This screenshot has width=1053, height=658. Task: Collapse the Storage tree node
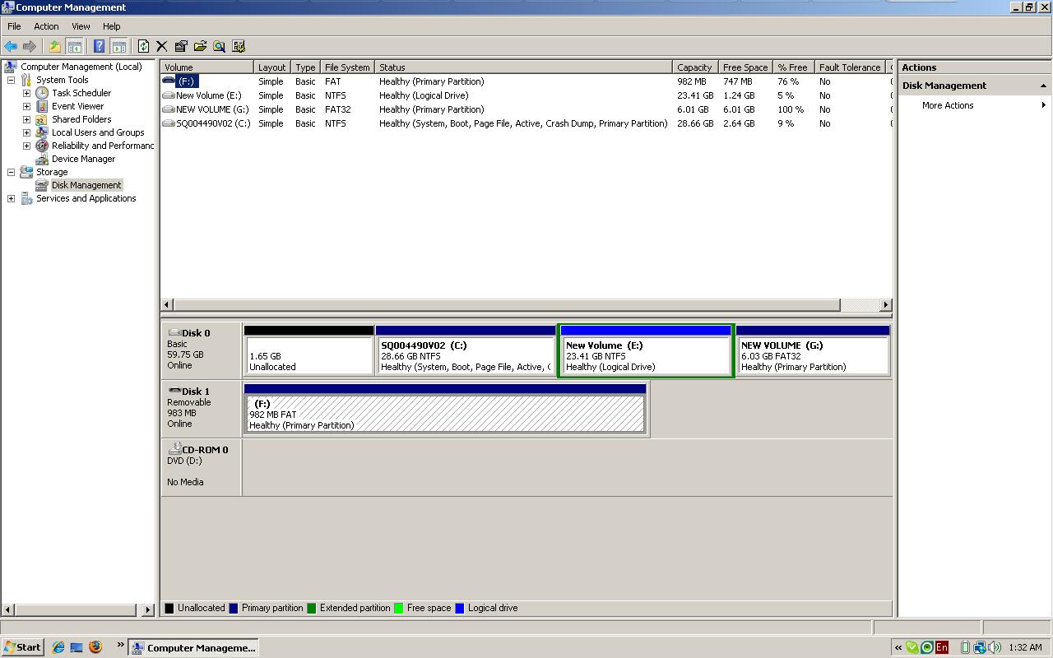[x=12, y=172]
